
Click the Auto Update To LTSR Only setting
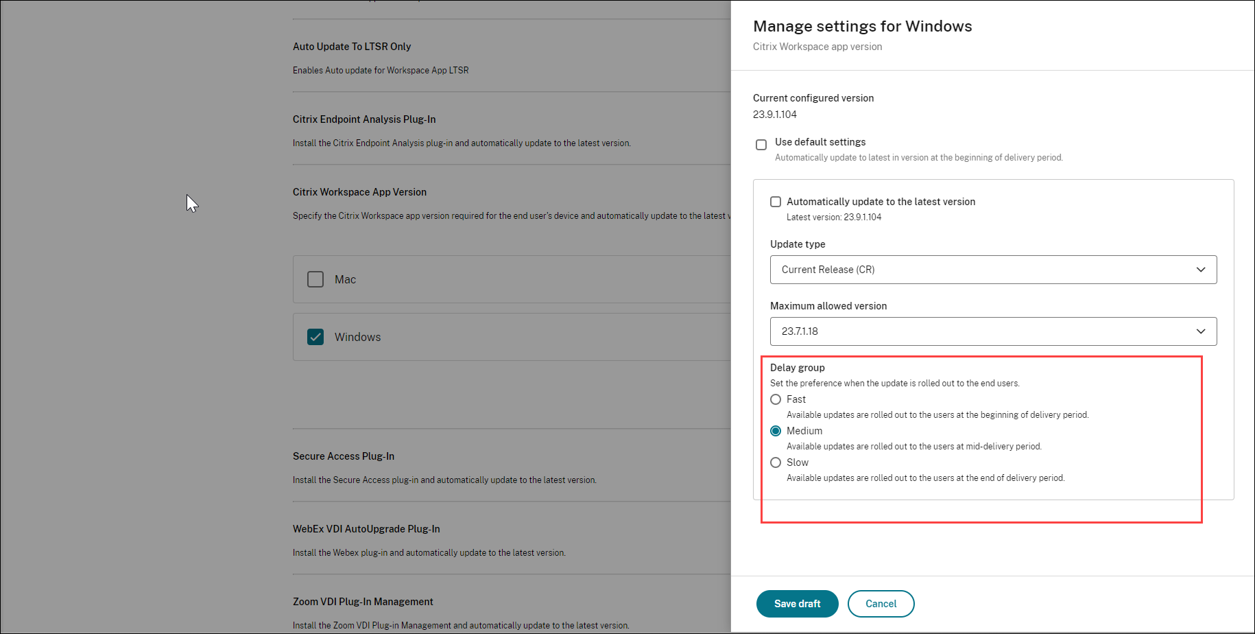[352, 47]
